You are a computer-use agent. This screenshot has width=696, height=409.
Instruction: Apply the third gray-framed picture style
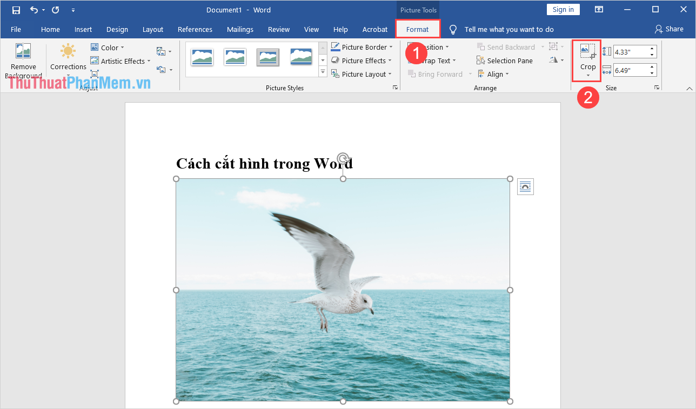(267, 56)
